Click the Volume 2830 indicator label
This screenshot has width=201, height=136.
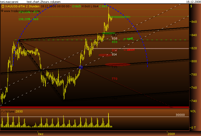point(14,111)
